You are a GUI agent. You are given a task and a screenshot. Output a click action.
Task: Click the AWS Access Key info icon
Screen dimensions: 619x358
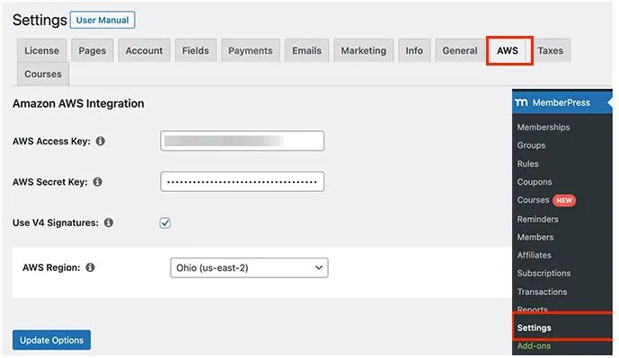click(101, 141)
